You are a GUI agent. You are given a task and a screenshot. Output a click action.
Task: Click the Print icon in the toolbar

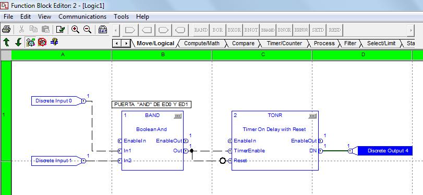pyautogui.click(x=6, y=29)
